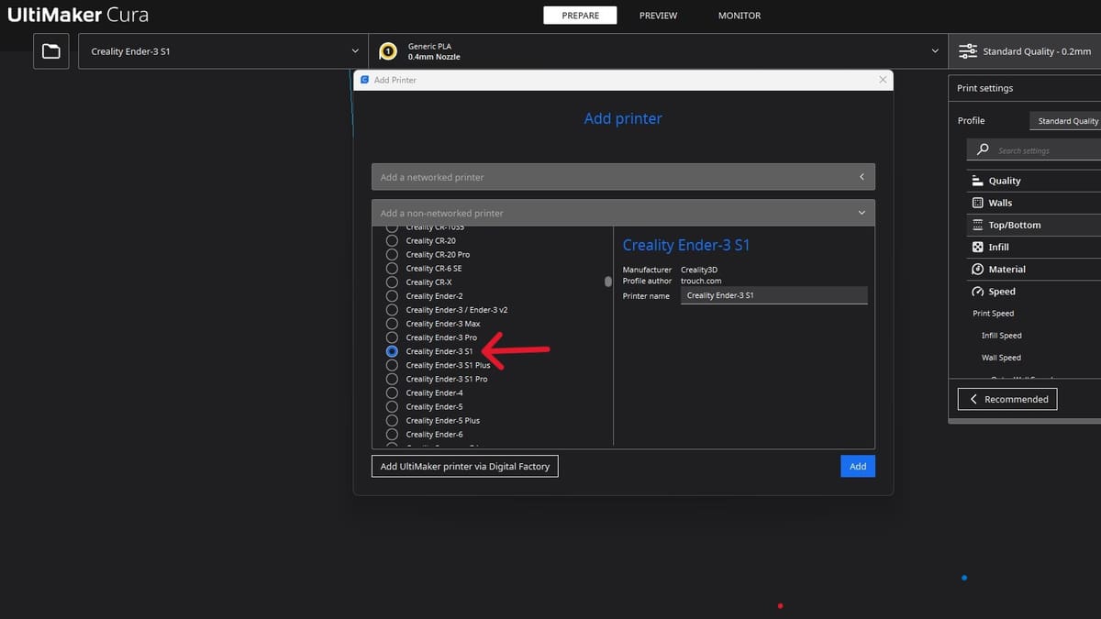This screenshot has width=1101, height=619.
Task: Select Creality Ender-3 Pro radio button
Action: pyautogui.click(x=392, y=337)
